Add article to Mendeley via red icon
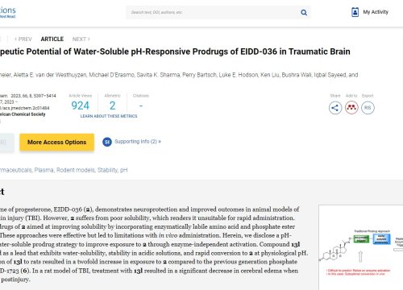Viewport: 403px width, 290px height. click(x=351, y=108)
